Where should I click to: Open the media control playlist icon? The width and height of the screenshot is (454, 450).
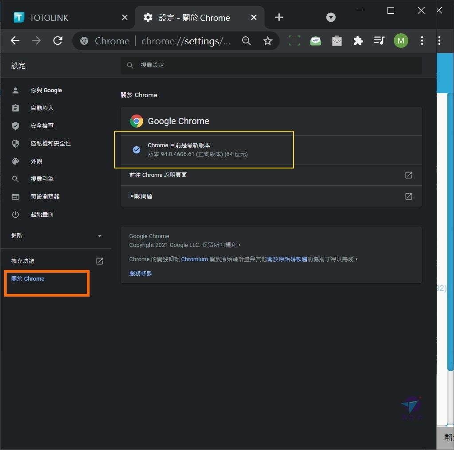[380, 40]
